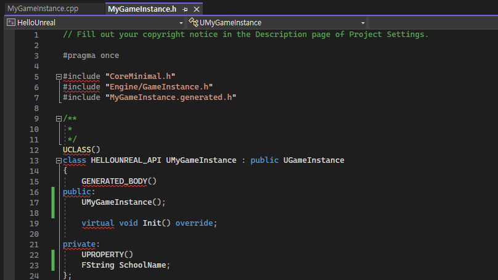Click UMyGameInstance(); constructor declaration
The width and height of the screenshot is (498, 280).
coord(123,202)
